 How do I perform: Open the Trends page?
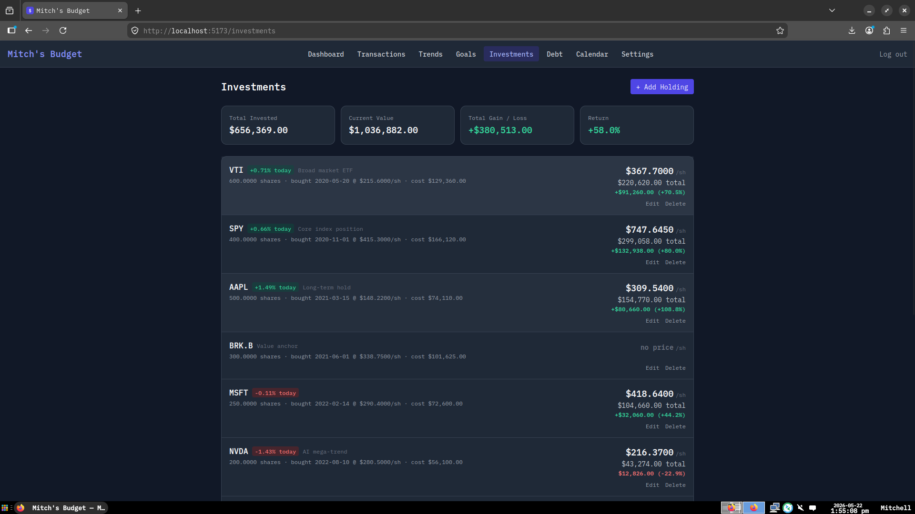(431, 54)
